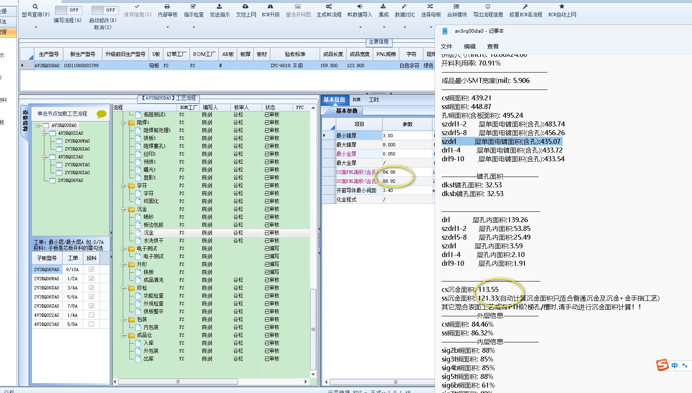Switch to the BOM tab
The height and width of the screenshot is (393, 692).
pyautogui.click(x=357, y=100)
